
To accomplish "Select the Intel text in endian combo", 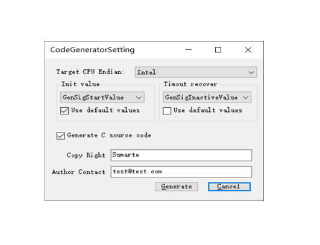I will [x=146, y=72].
